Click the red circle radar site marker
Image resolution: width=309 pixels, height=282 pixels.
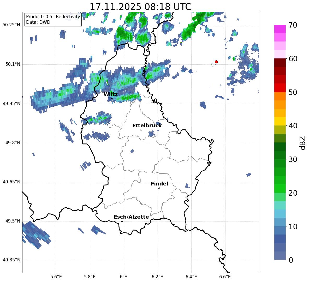click(216, 62)
